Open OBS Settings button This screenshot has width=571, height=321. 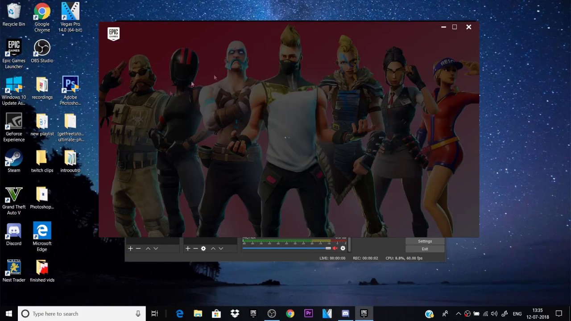[x=425, y=241]
